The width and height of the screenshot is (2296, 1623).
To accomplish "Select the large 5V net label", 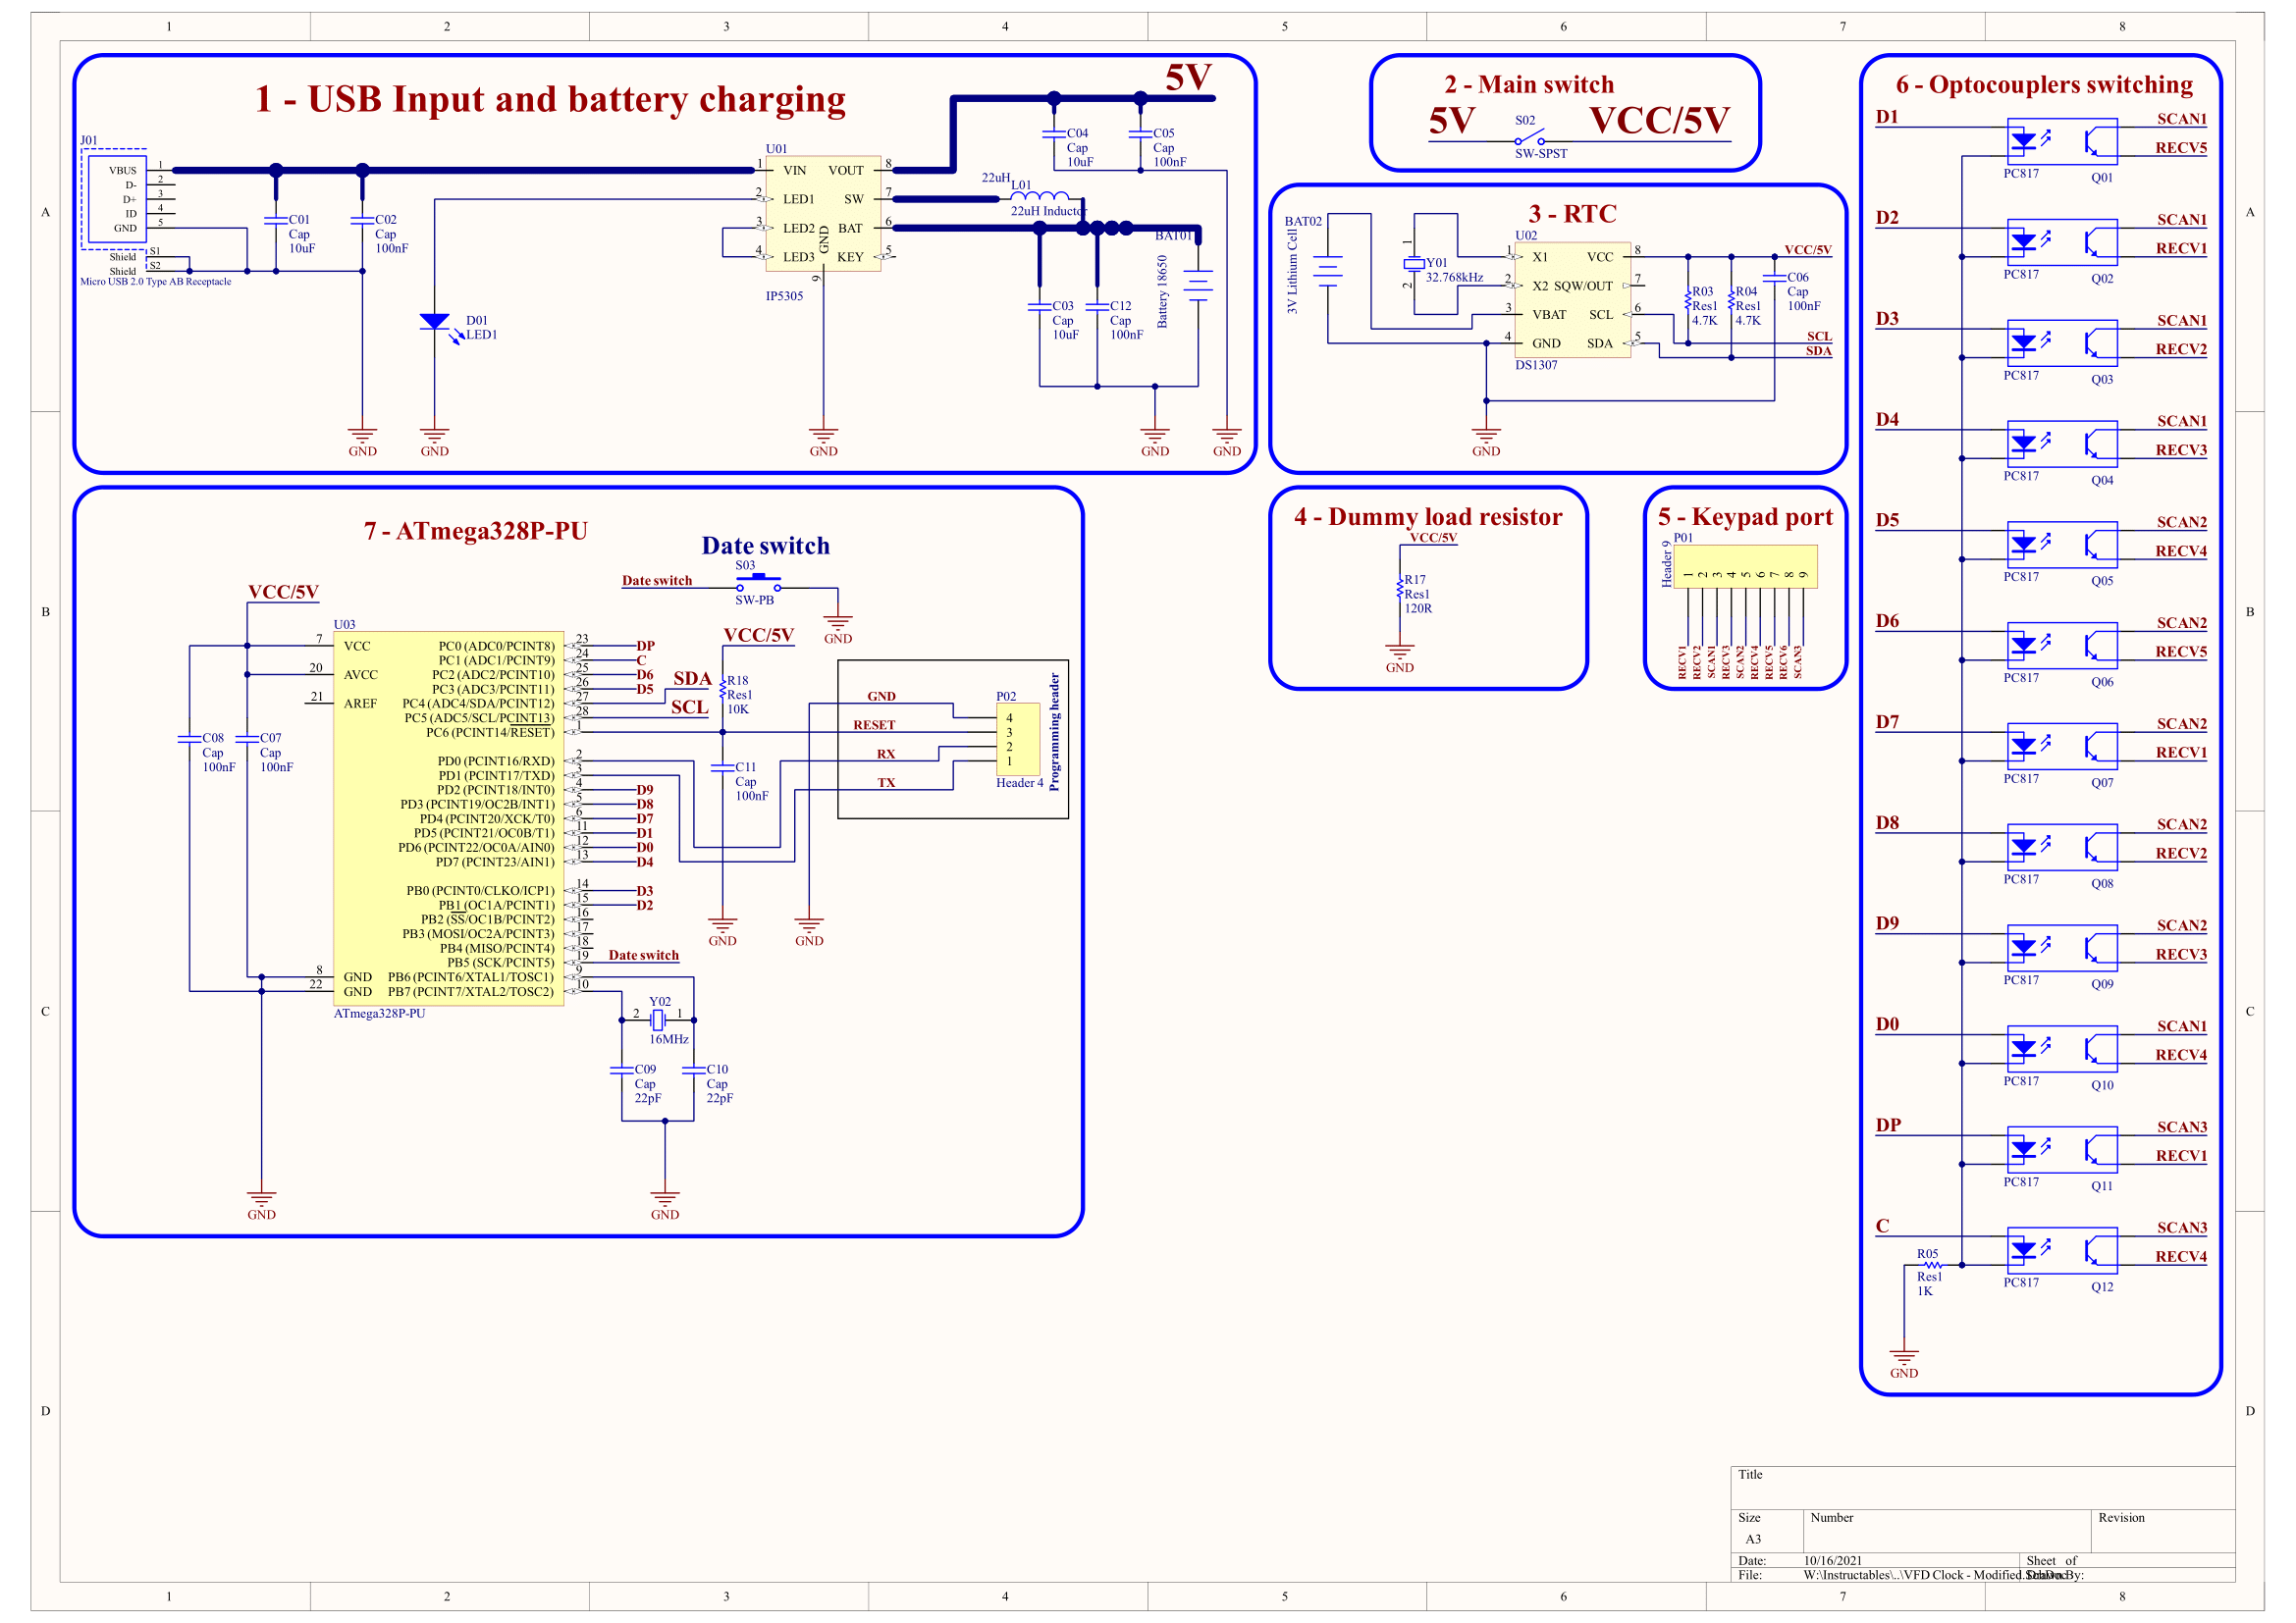I will [1188, 77].
